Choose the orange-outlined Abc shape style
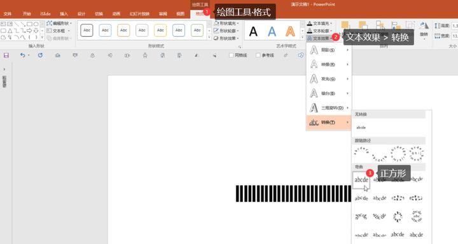The image size is (458, 244). point(123,30)
